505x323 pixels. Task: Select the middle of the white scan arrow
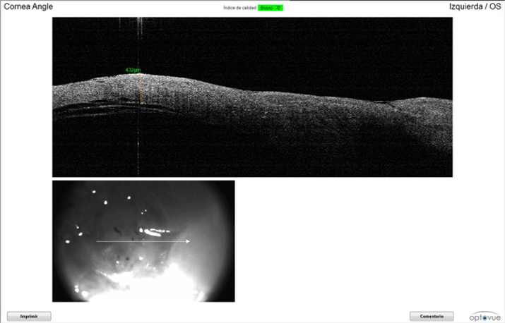[x=143, y=241]
